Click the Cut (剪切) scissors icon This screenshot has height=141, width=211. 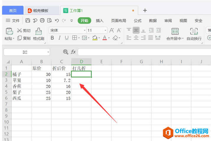pyautogui.click(x=19, y=30)
